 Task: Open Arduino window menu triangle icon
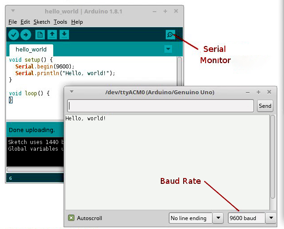[13, 10]
